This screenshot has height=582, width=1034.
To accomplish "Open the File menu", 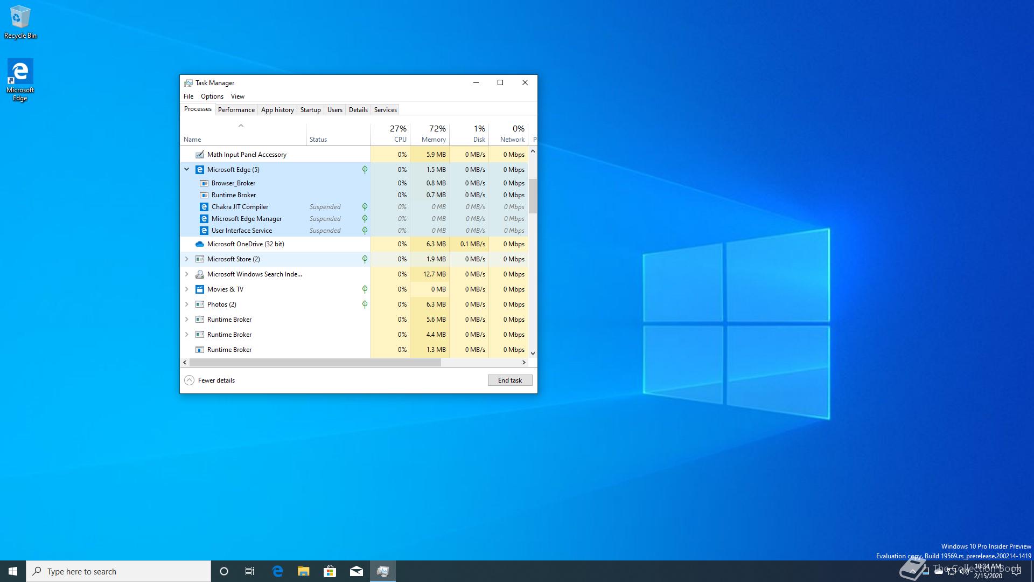I will click(x=188, y=96).
